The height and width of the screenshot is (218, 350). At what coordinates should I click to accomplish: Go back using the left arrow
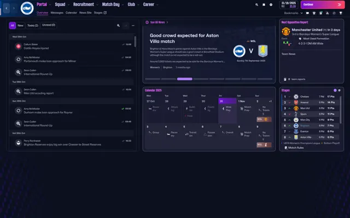(x=7, y=8)
